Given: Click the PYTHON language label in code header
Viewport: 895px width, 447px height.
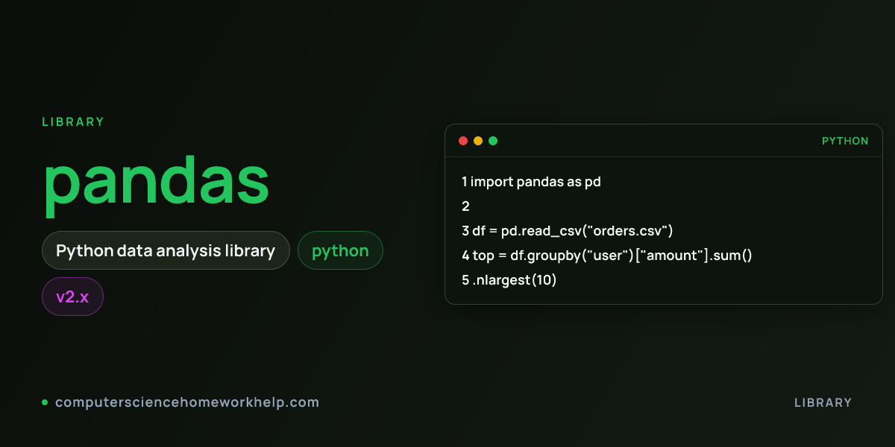Looking at the screenshot, I should point(845,141).
